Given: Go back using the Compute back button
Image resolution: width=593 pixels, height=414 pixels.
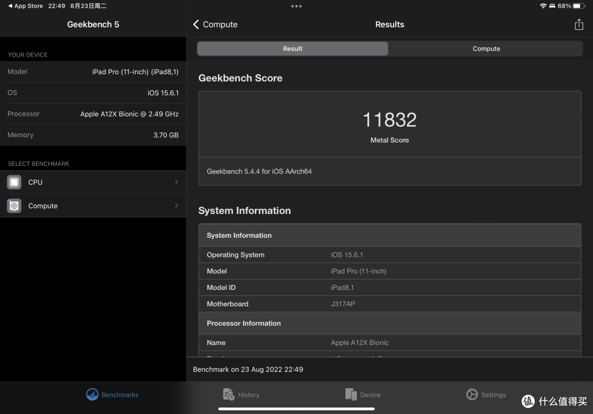Looking at the screenshot, I should click(215, 24).
